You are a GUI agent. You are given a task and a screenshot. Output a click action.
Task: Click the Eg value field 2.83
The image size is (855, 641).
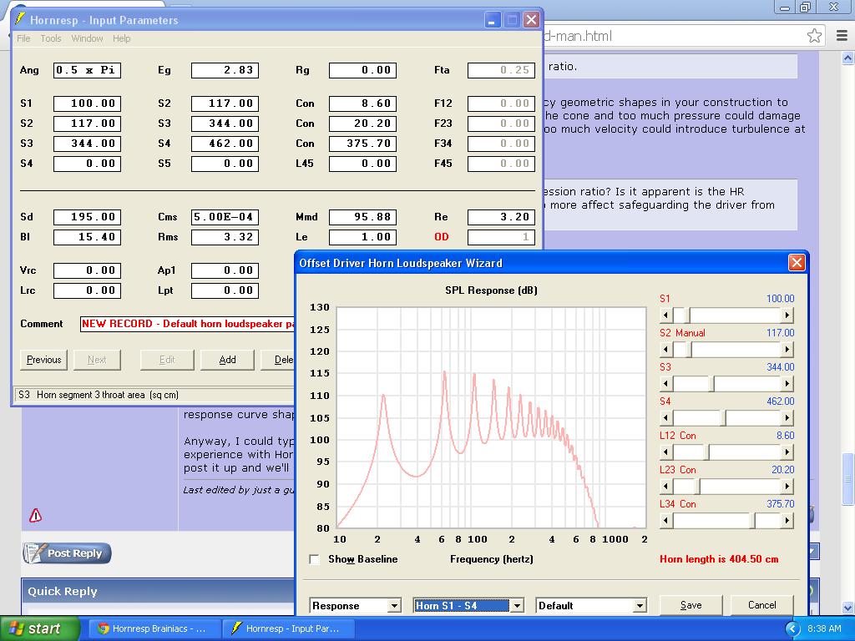point(225,70)
